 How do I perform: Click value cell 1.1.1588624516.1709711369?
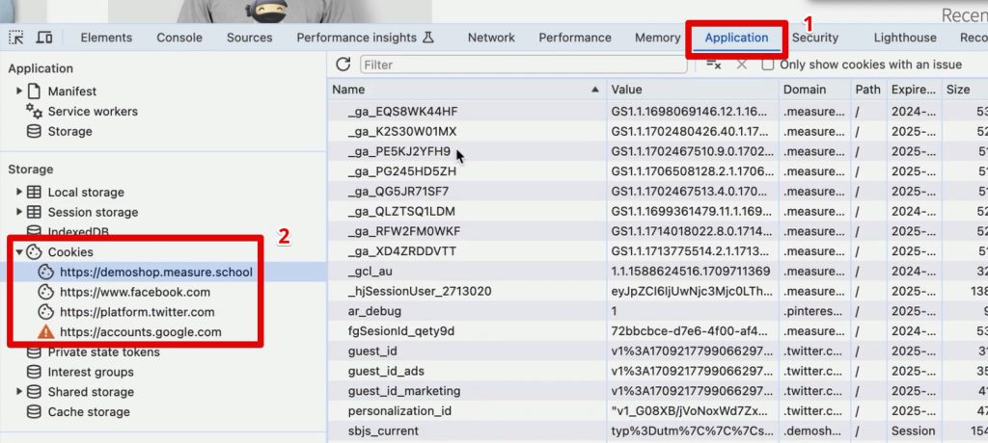coord(693,272)
